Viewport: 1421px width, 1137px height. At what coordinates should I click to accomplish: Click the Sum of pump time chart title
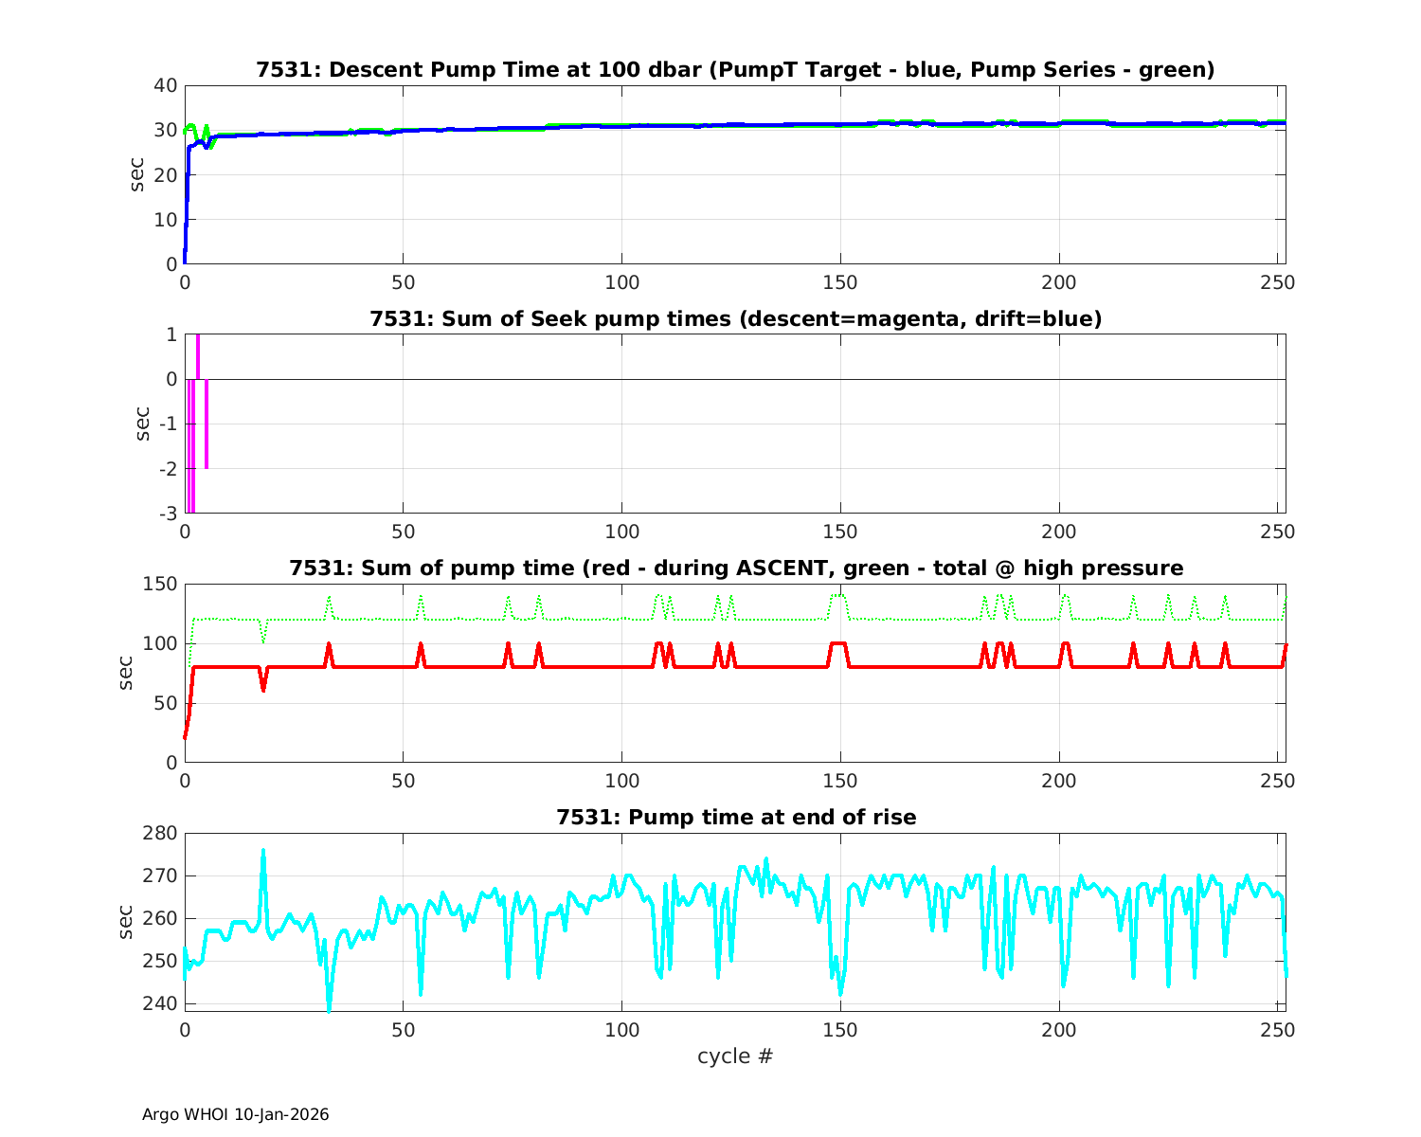[x=735, y=568]
